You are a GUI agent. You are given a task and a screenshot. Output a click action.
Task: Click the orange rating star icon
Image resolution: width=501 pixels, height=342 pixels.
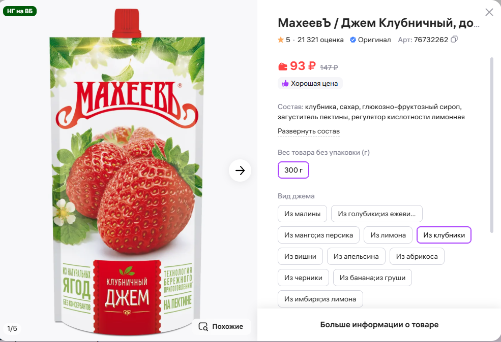(280, 40)
